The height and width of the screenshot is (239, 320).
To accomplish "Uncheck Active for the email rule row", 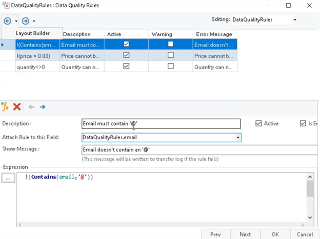I will [126, 45].
